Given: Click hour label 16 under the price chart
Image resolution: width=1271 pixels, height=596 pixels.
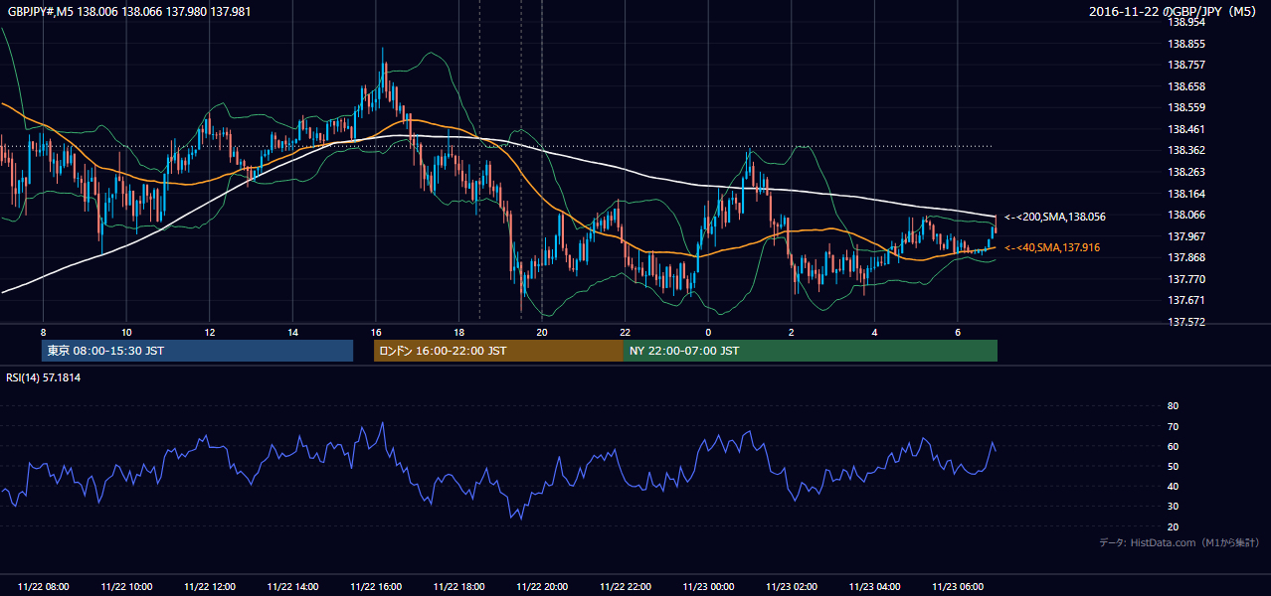Looking at the screenshot, I should (x=376, y=332).
